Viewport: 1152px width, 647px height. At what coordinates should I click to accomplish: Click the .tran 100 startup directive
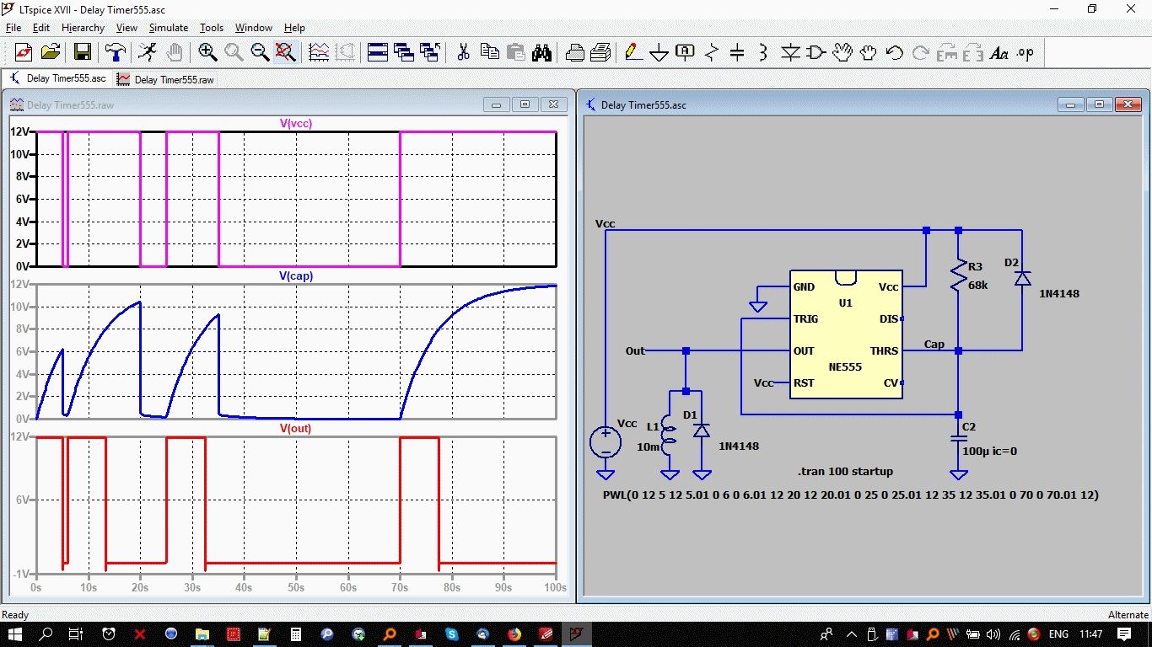(x=845, y=472)
